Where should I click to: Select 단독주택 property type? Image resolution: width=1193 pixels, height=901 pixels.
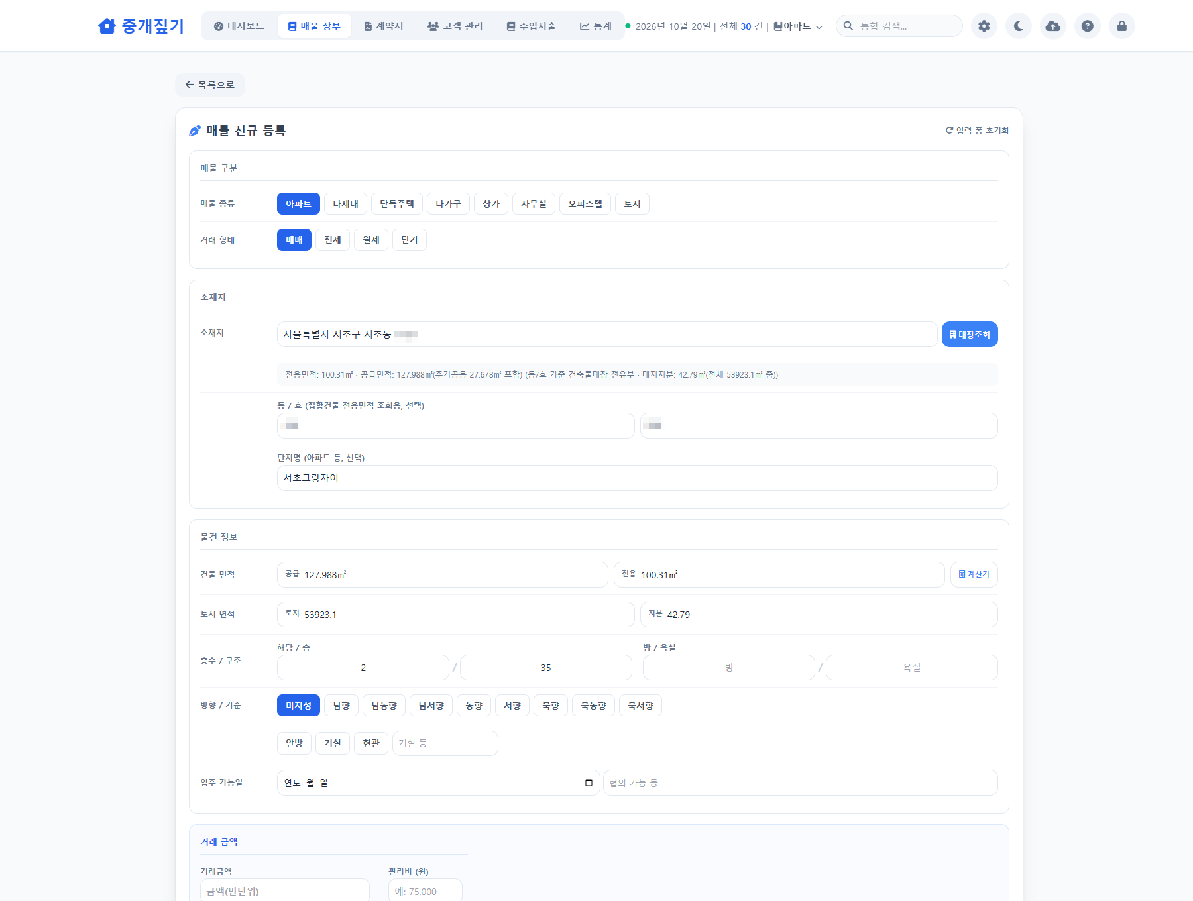click(397, 203)
